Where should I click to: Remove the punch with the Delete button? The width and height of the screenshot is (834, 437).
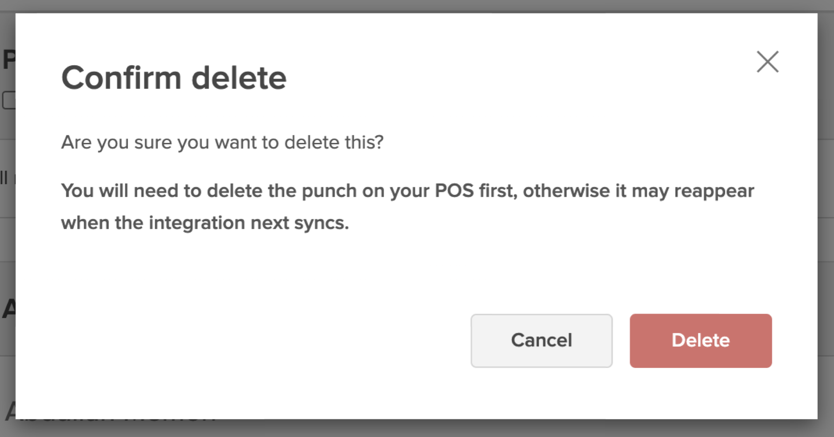point(701,340)
